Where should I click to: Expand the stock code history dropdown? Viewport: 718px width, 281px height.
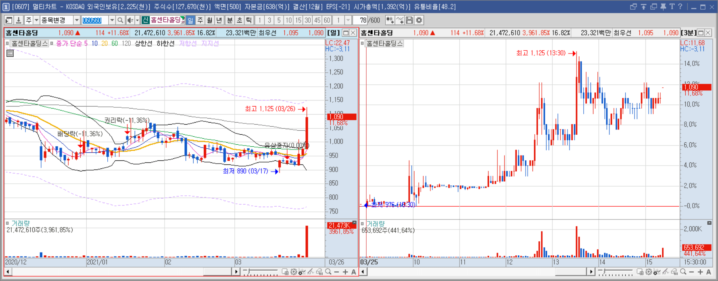click(112, 20)
